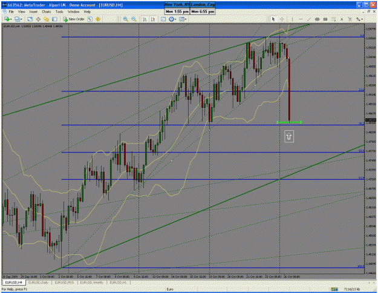378x293 pixels.
Task: Select the Vertical Line drawing tool
Action: pyautogui.click(x=292, y=19)
